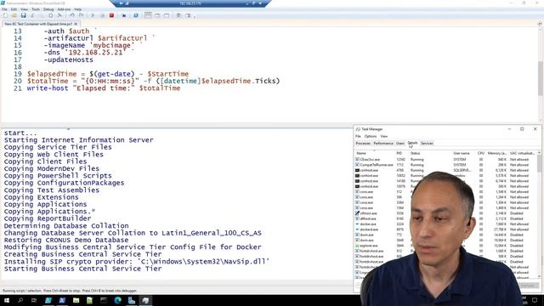Open Windows taskbar search
The height and width of the screenshot is (306, 544).
pyautogui.click(x=20, y=300)
